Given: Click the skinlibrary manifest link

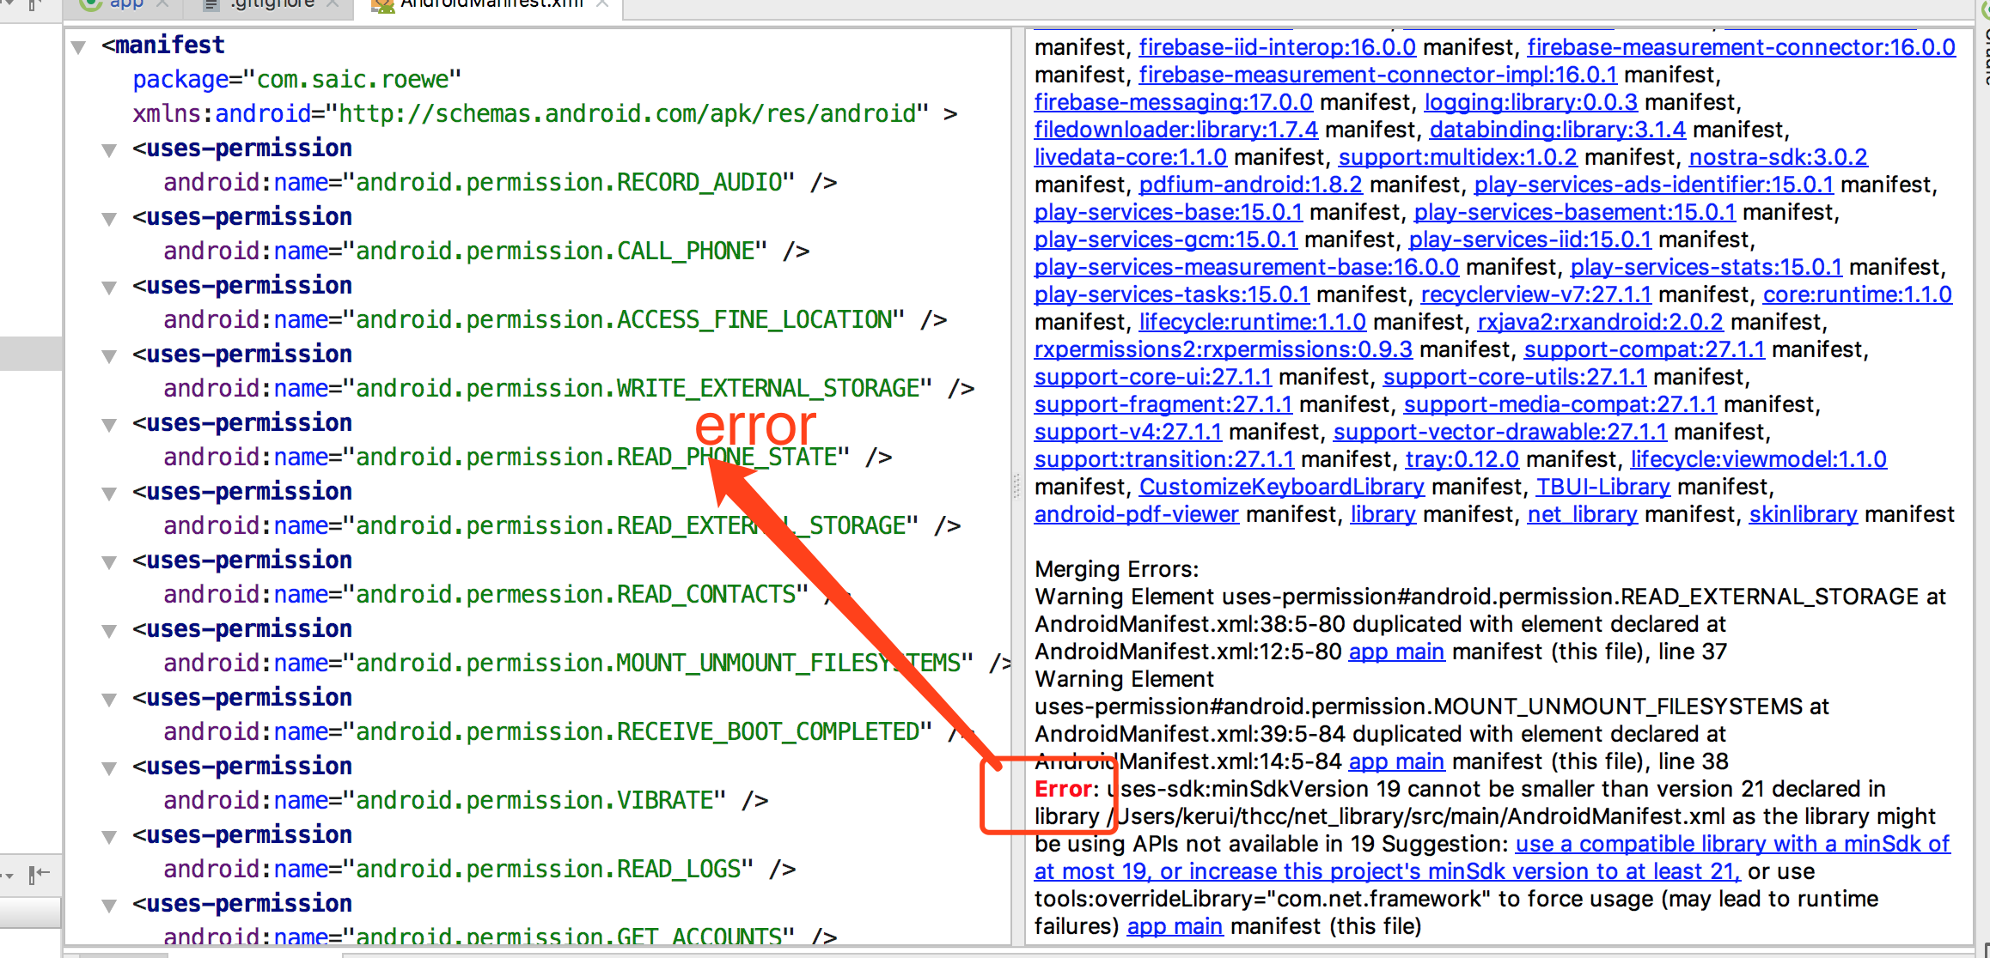Looking at the screenshot, I should point(1803,514).
